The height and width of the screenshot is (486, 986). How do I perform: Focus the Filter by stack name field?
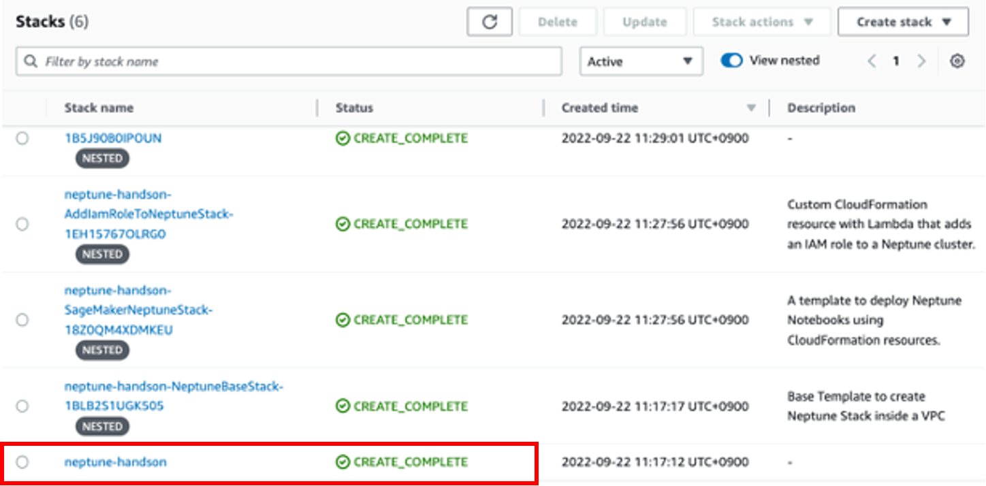tap(289, 61)
